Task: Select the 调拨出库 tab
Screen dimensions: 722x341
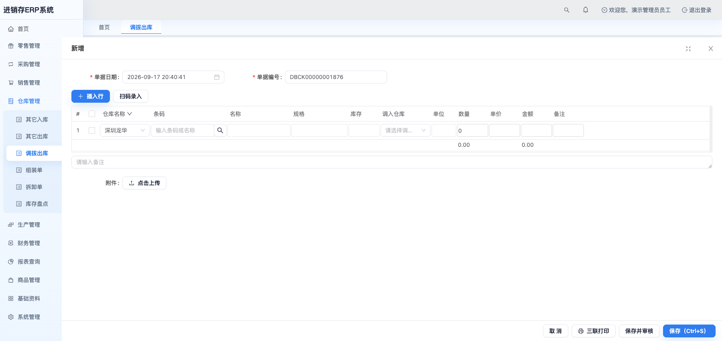Action: (141, 27)
